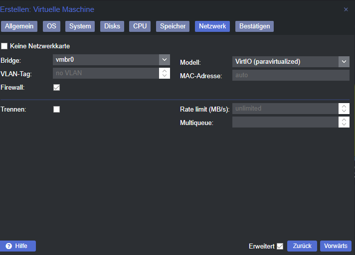This screenshot has width=355, height=255.
Task: Open the OS tab
Action: [52, 26]
